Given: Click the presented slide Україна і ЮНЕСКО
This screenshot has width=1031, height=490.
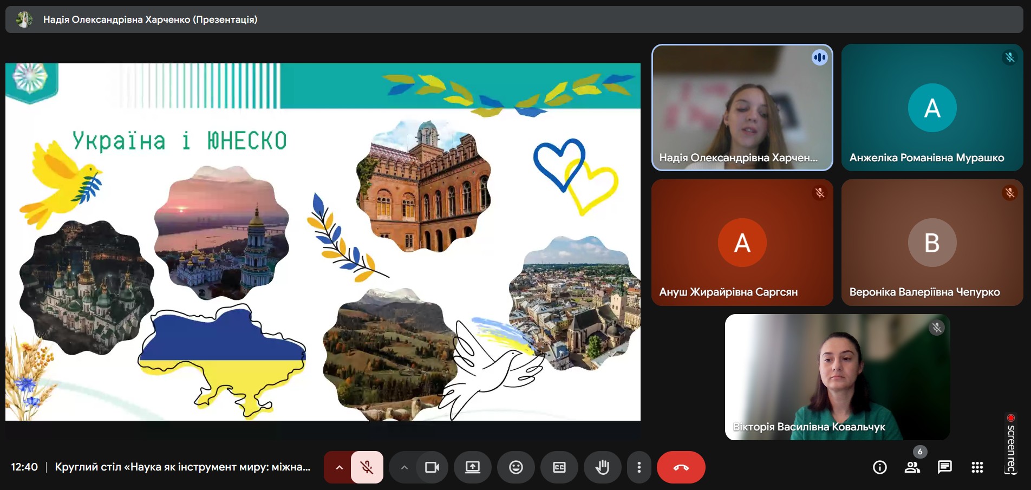Looking at the screenshot, I should pyautogui.click(x=323, y=241).
